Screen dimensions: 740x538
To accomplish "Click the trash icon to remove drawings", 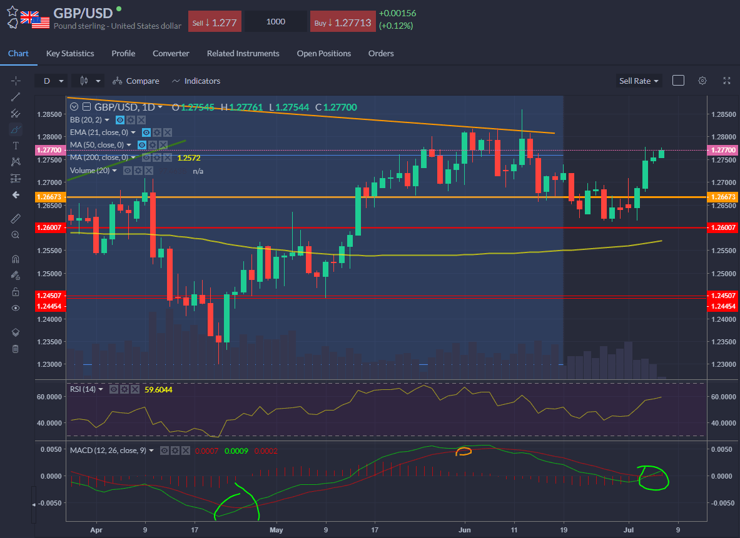I will point(16,349).
